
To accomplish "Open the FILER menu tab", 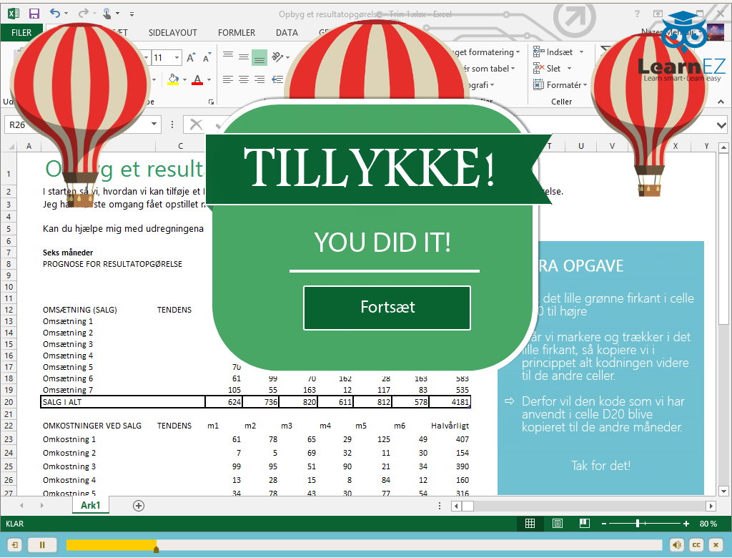I will click(x=21, y=33).
